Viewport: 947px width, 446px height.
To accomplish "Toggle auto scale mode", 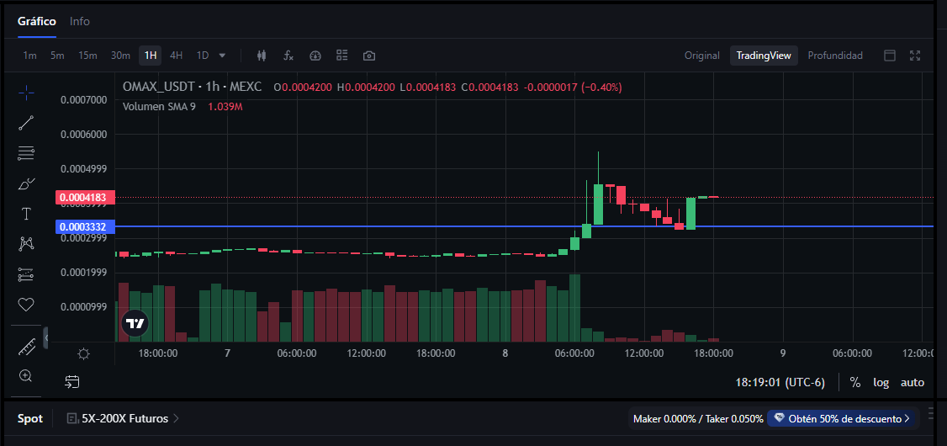I will [912, 383].
